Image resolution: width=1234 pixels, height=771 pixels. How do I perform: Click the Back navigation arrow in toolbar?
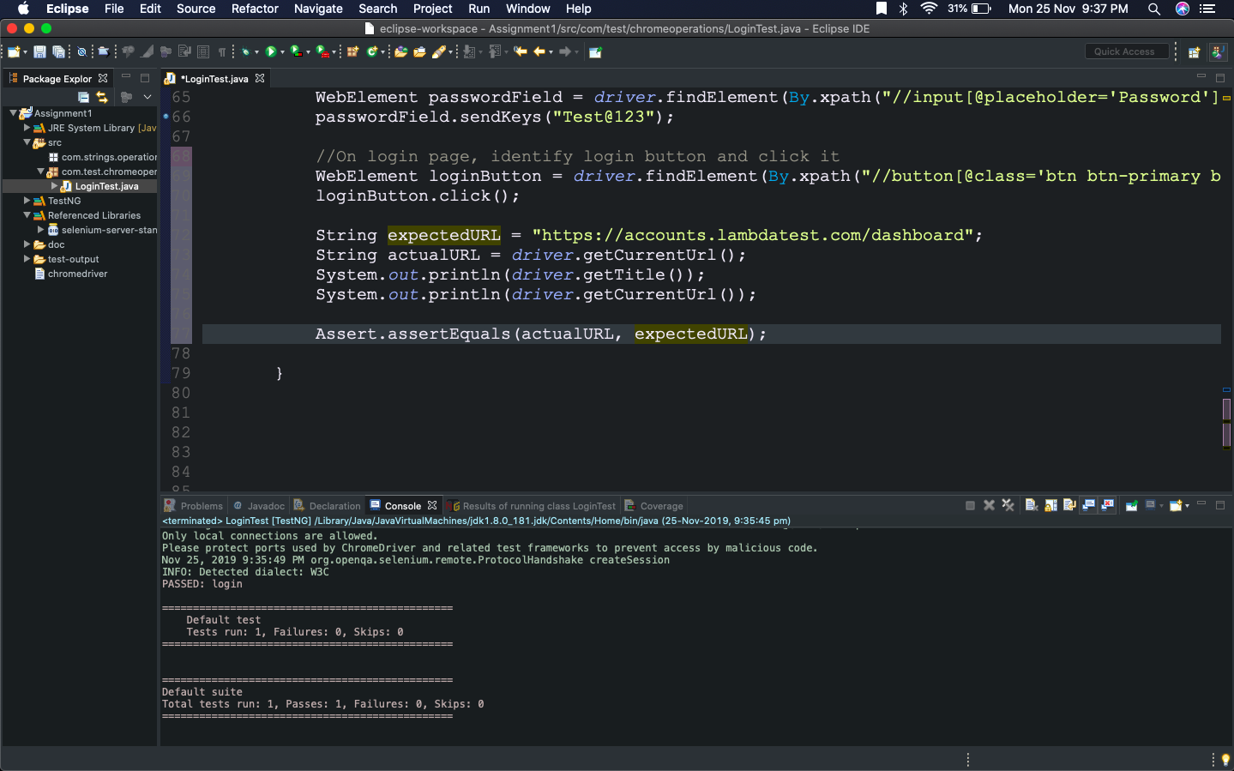(x=539, y=52)
